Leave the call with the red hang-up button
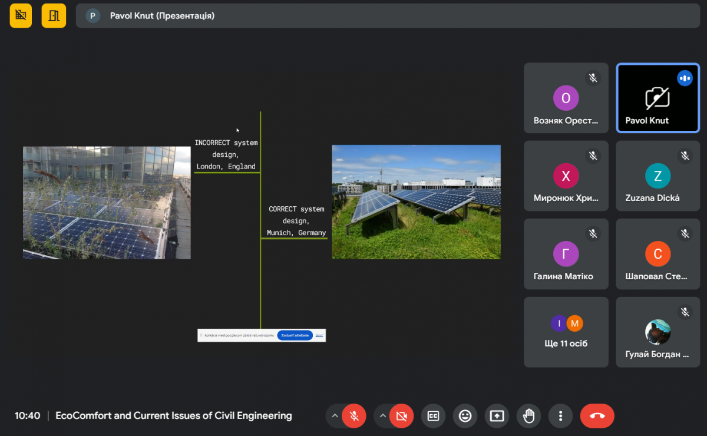 click(597, 416)
